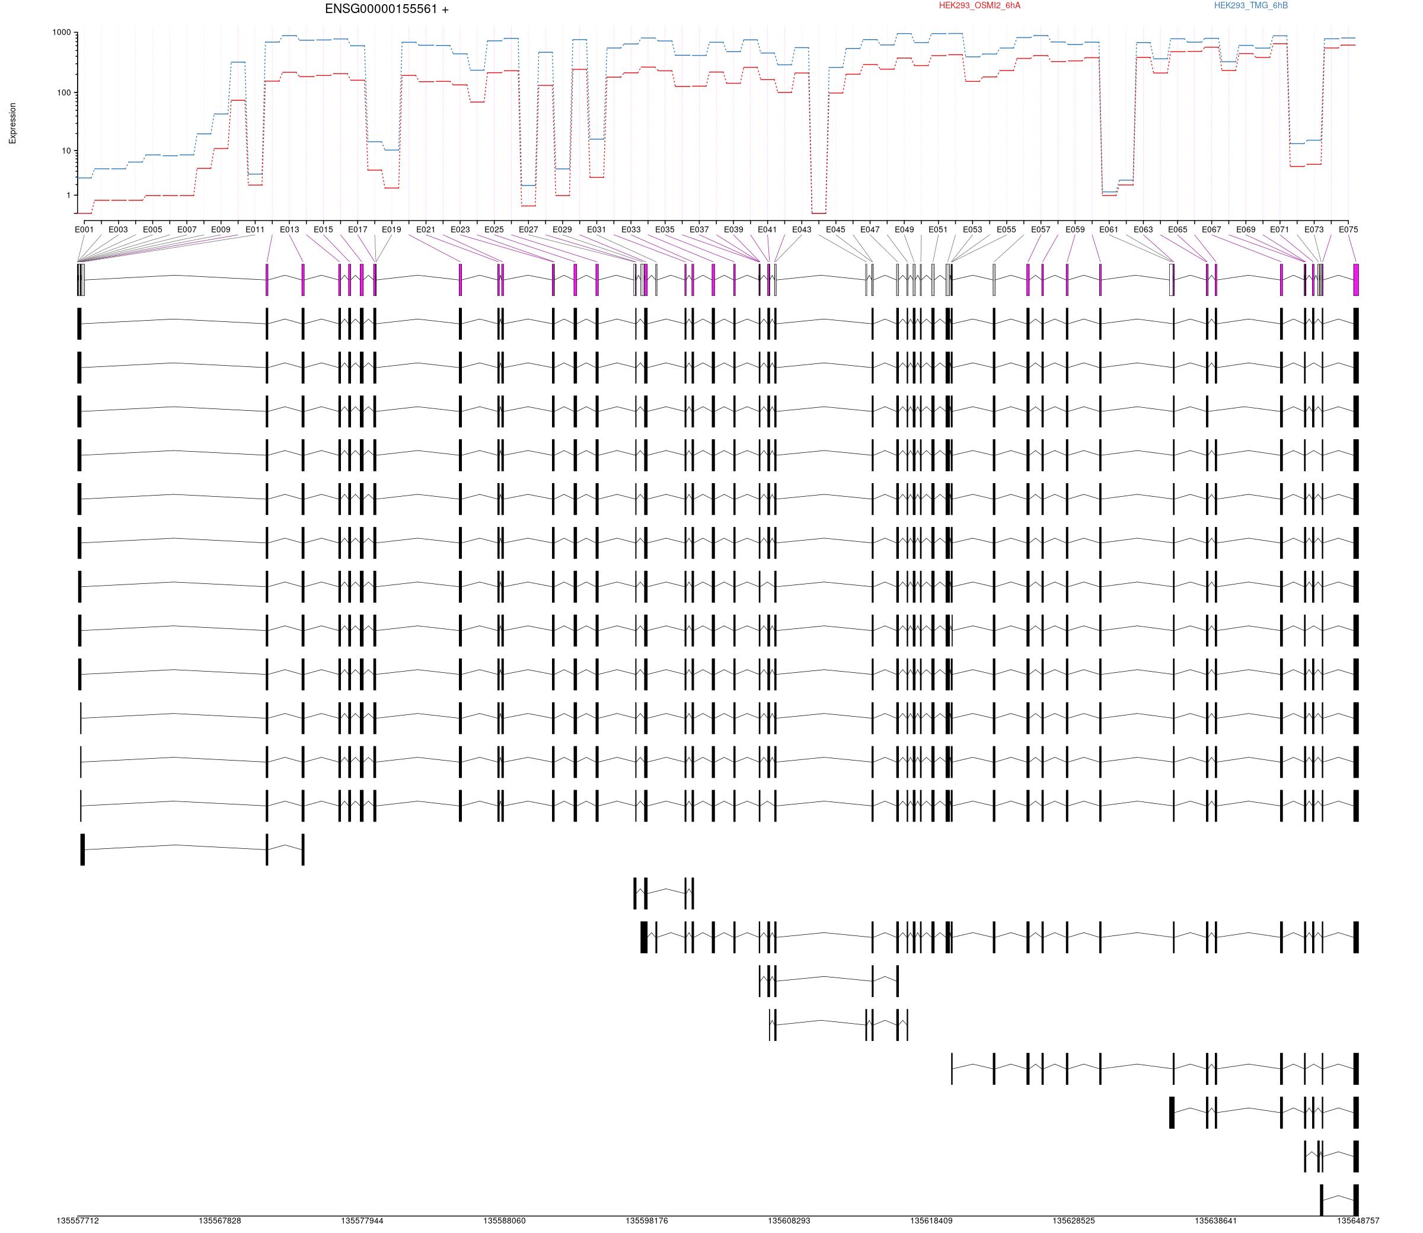Click exon label E059
Viewport: 1423px width, 1233px height.
tap(1075, 230)
